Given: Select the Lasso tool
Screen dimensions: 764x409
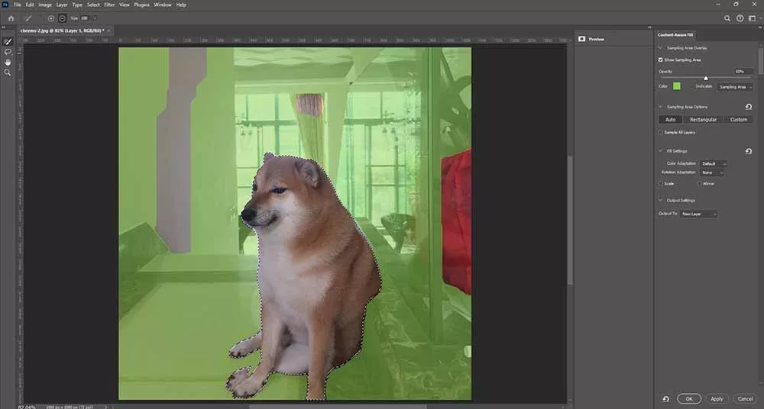Looking at the screenshot, I should tap(8, 52).
